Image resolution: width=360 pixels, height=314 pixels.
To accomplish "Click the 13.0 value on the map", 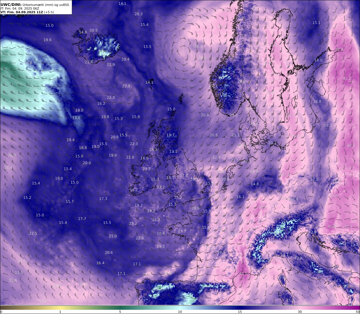I will (76, 118).
